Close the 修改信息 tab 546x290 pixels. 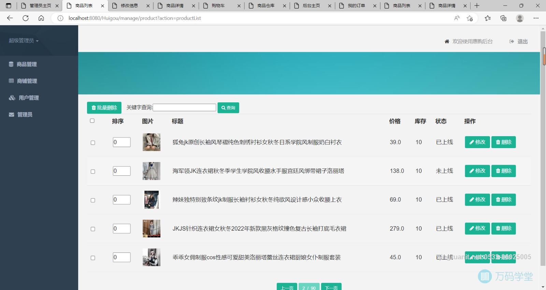[x=148, y=6]
